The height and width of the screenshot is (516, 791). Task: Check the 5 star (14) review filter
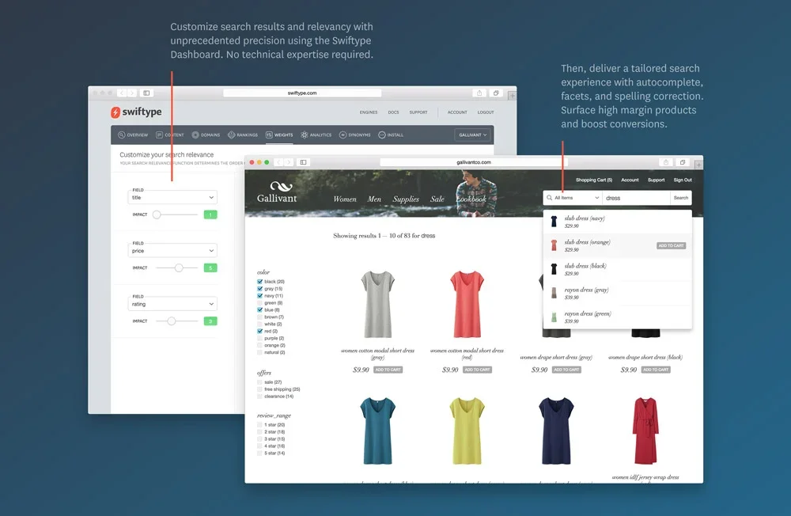tap(259, 453)
